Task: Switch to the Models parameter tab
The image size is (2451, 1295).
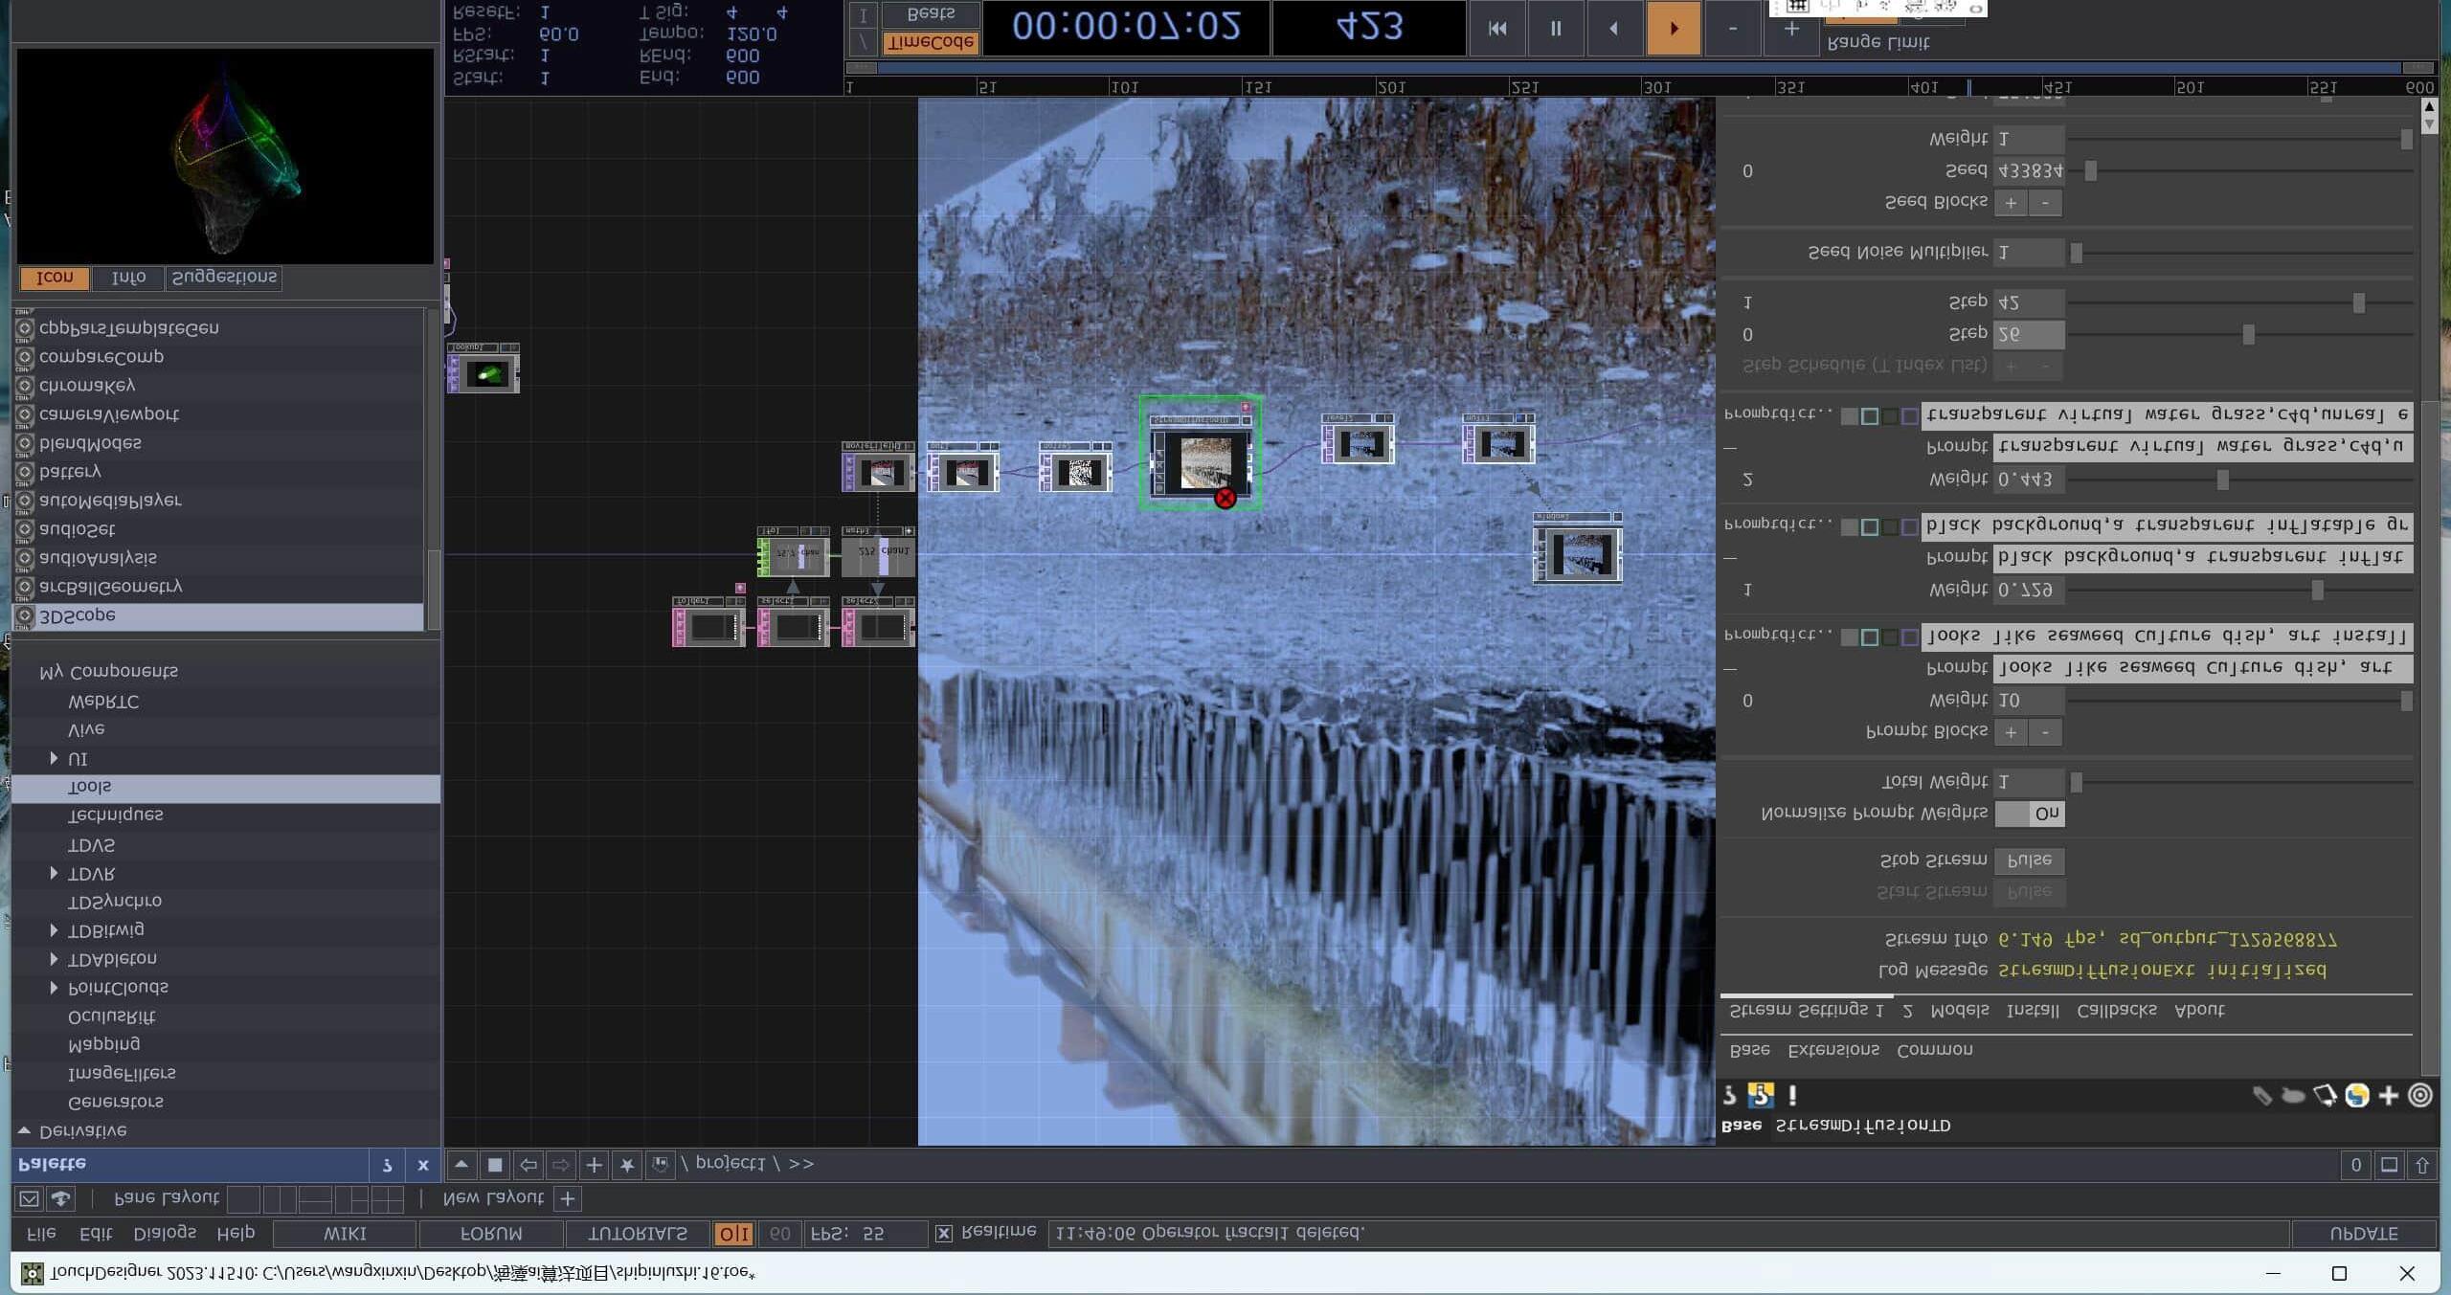Action: pyautogui.click(x=1959, y=1010)
